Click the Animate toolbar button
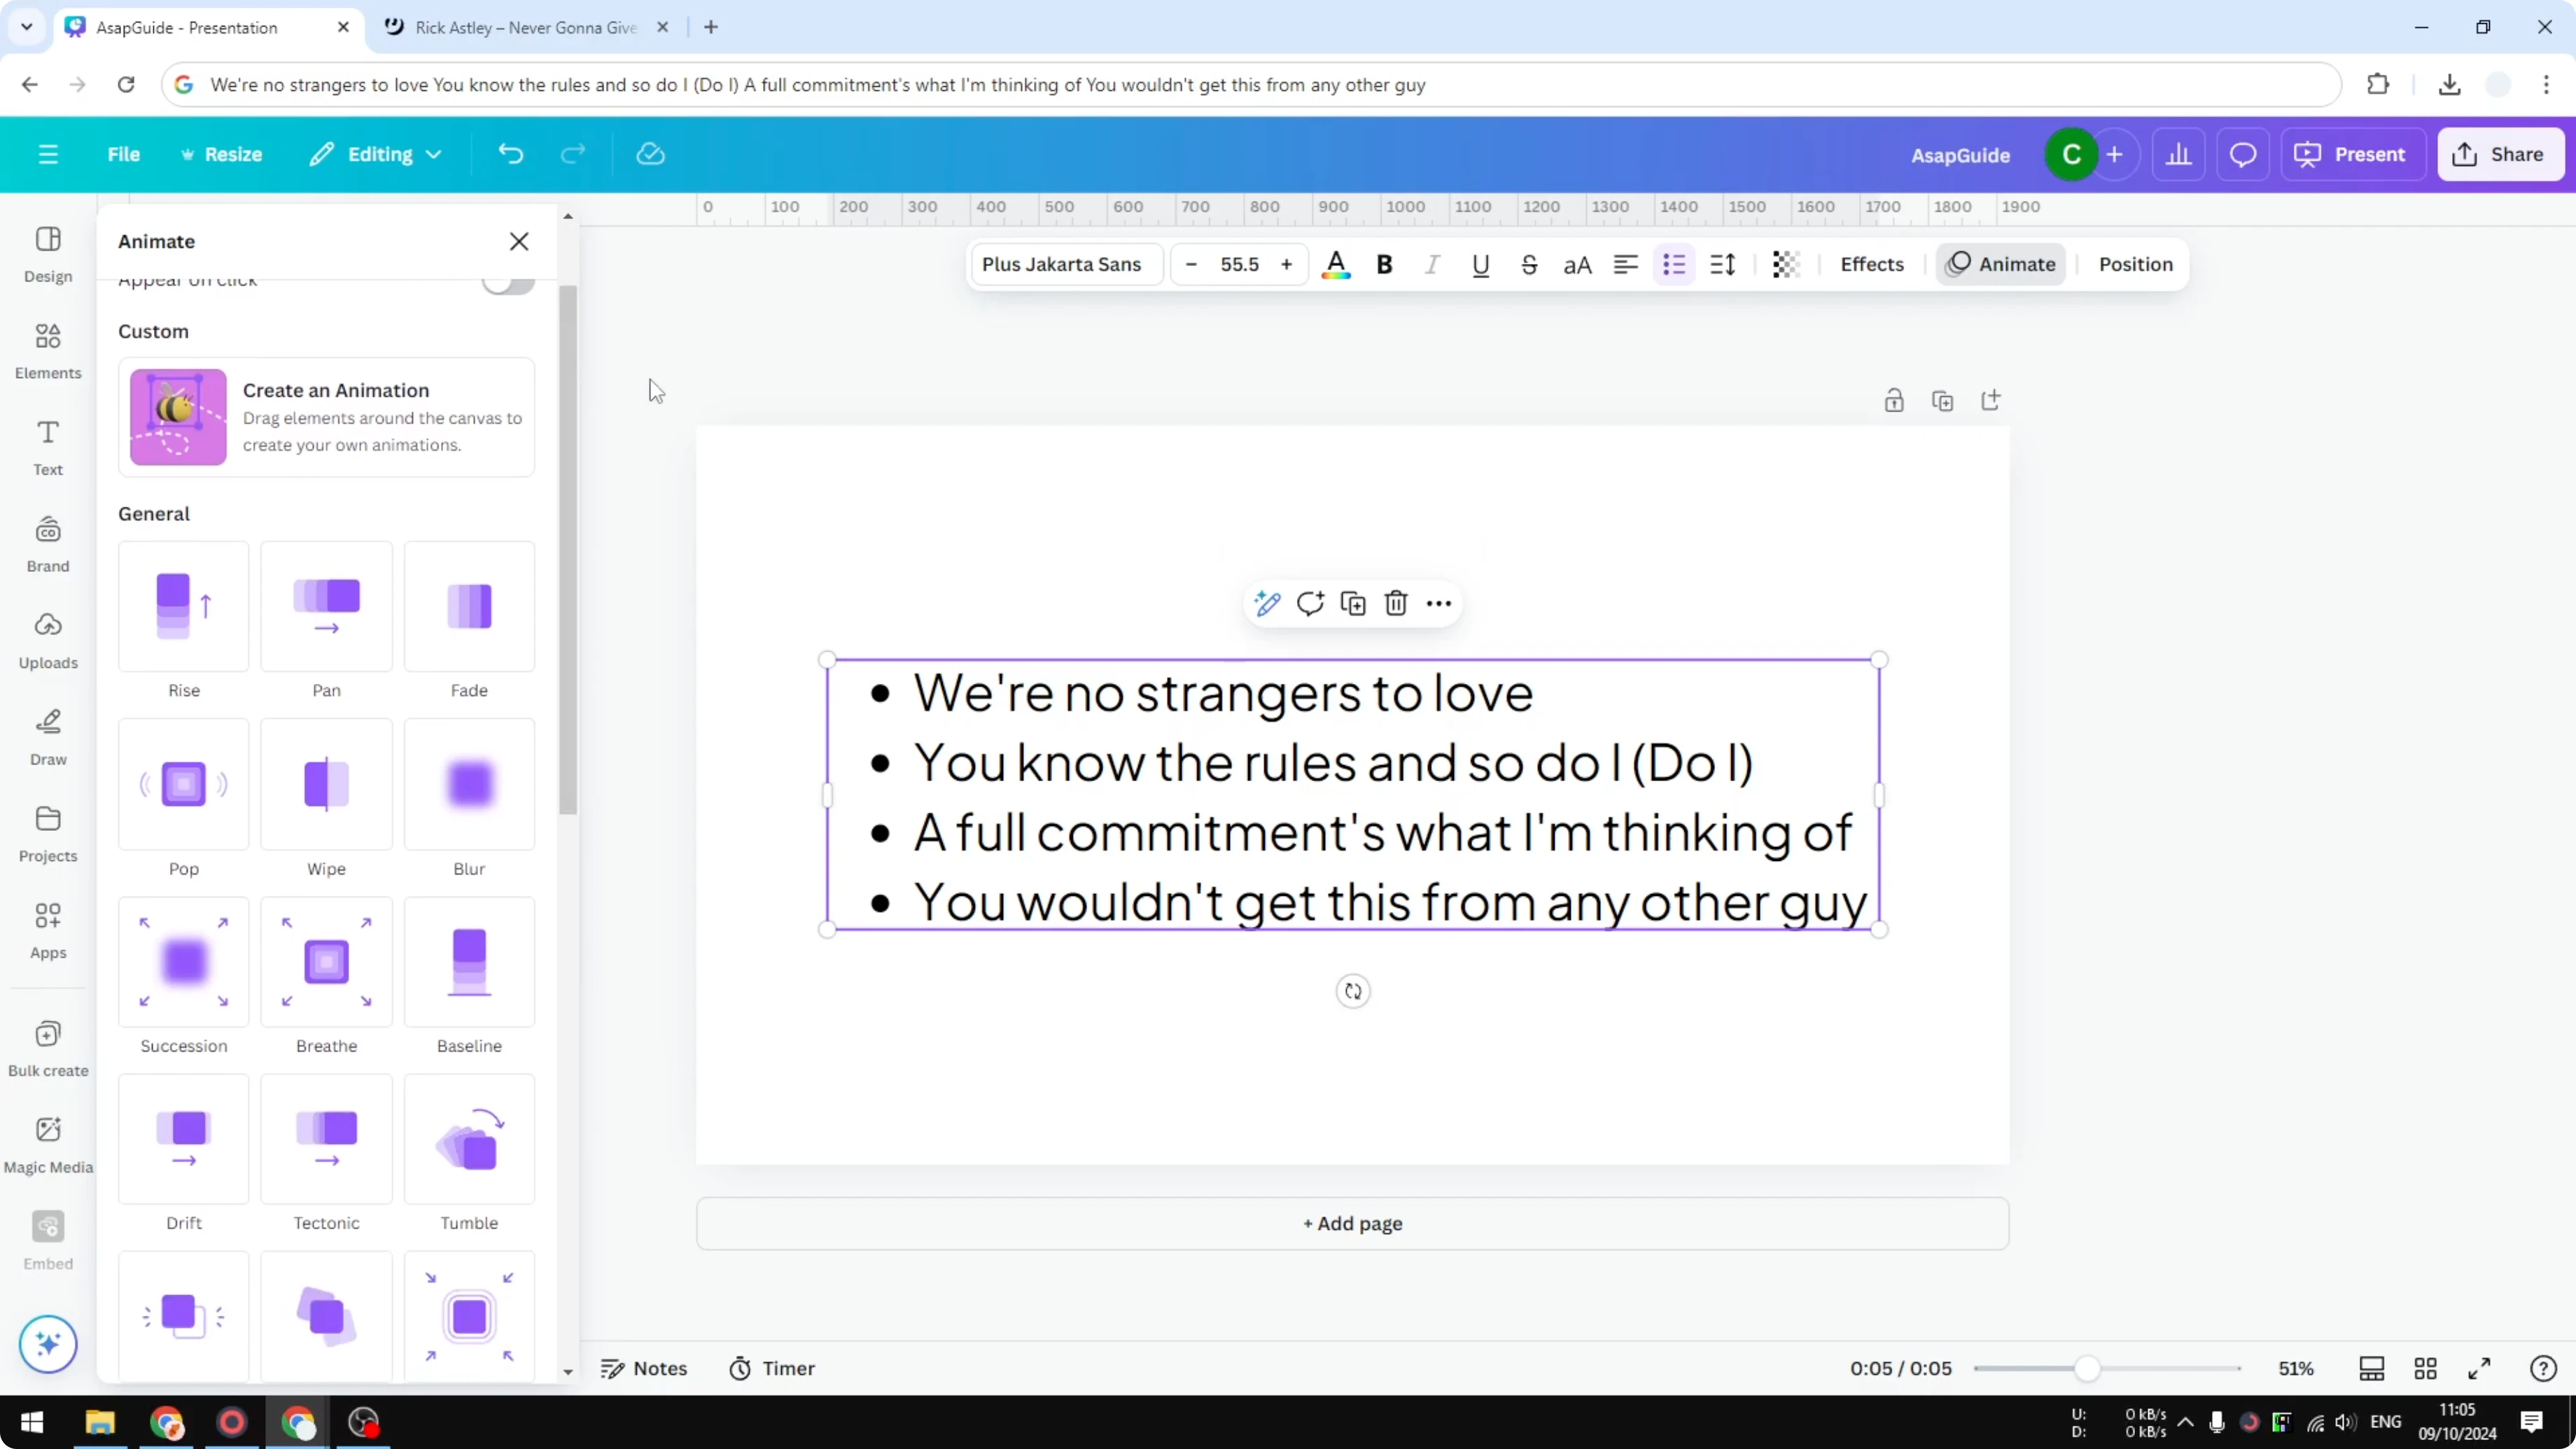Image resolution: width=2576 pixels, height=1449 pixels. point(2001,264)
